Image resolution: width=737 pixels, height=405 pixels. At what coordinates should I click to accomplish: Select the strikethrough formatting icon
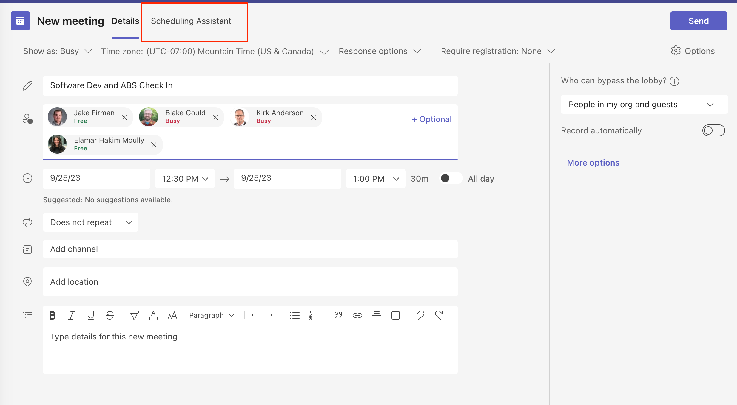(110, 315)
